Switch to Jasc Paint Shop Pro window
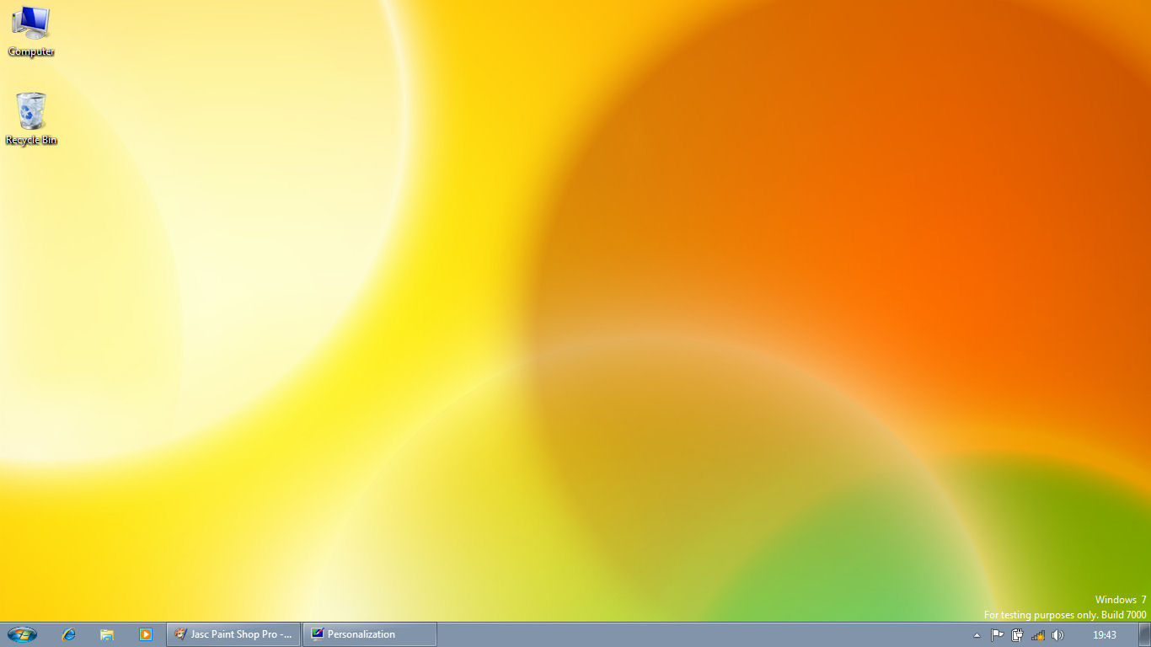This screenshot has height=647, width=1151. pos(234,634)
